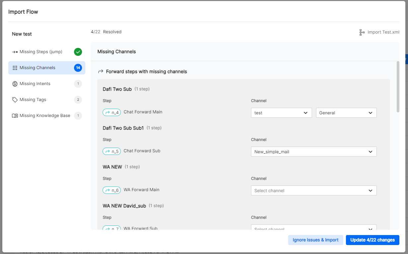This screenshot has height=254, width=408.
Task: Click the 'WA NEW David_sub' group heading
Action: pyautogui.click(x=124, y=206)
